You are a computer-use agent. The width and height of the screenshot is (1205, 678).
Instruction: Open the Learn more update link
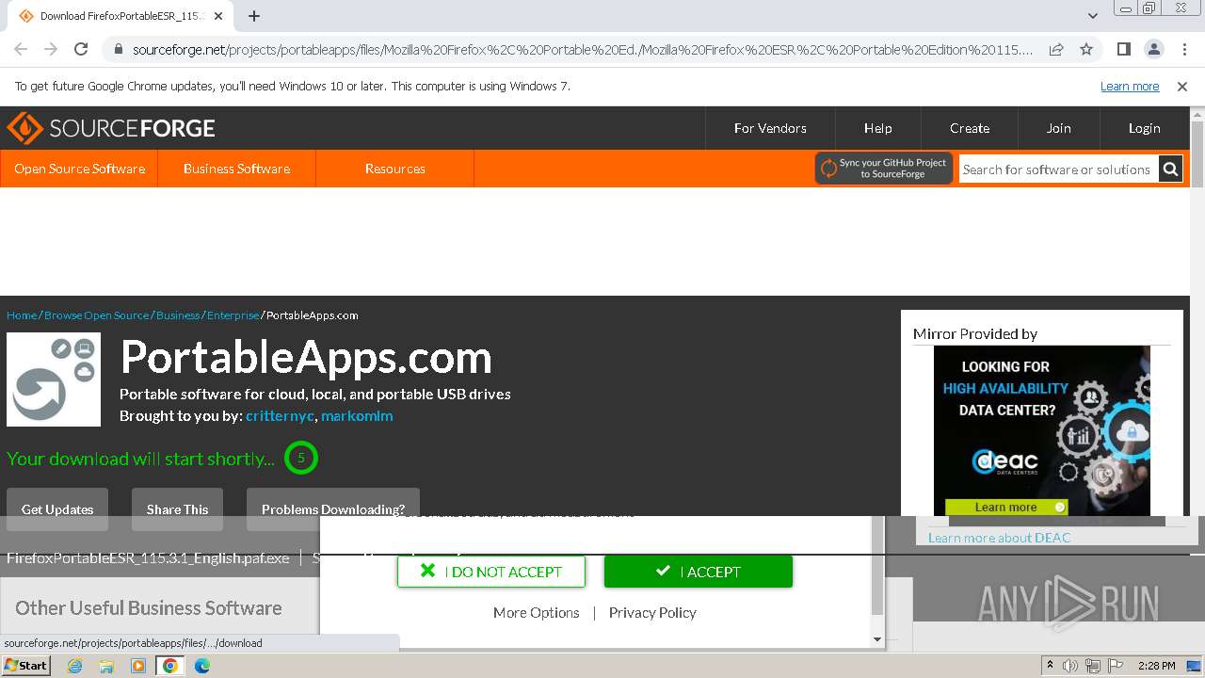(1130, 87)
